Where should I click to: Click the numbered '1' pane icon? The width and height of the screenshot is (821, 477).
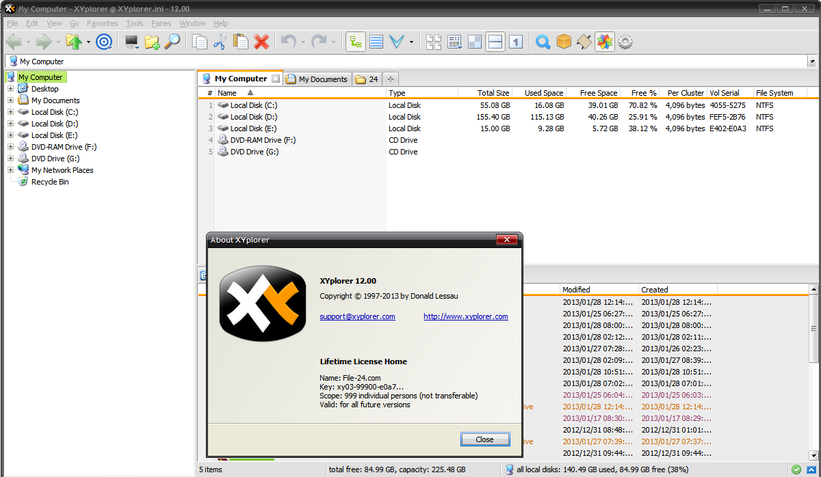[516, 42]
